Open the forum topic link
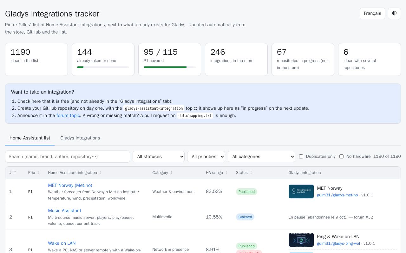Image resolution: width=406 pixels, height=253 pixels. pos(68,115)
